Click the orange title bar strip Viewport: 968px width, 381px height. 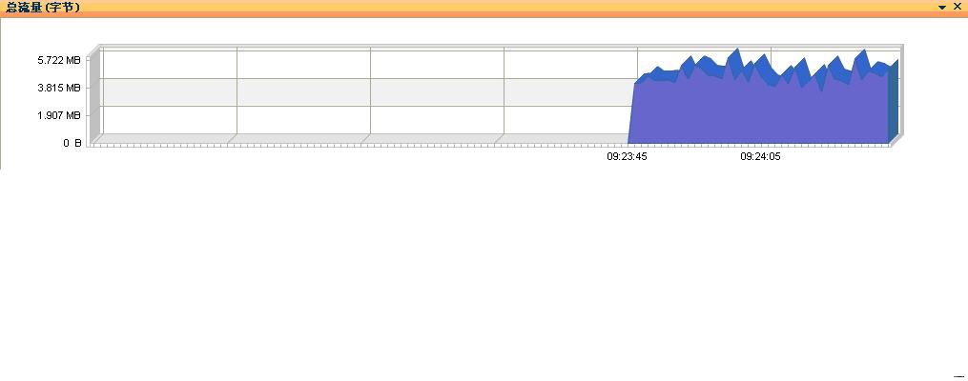coord(484,8)
